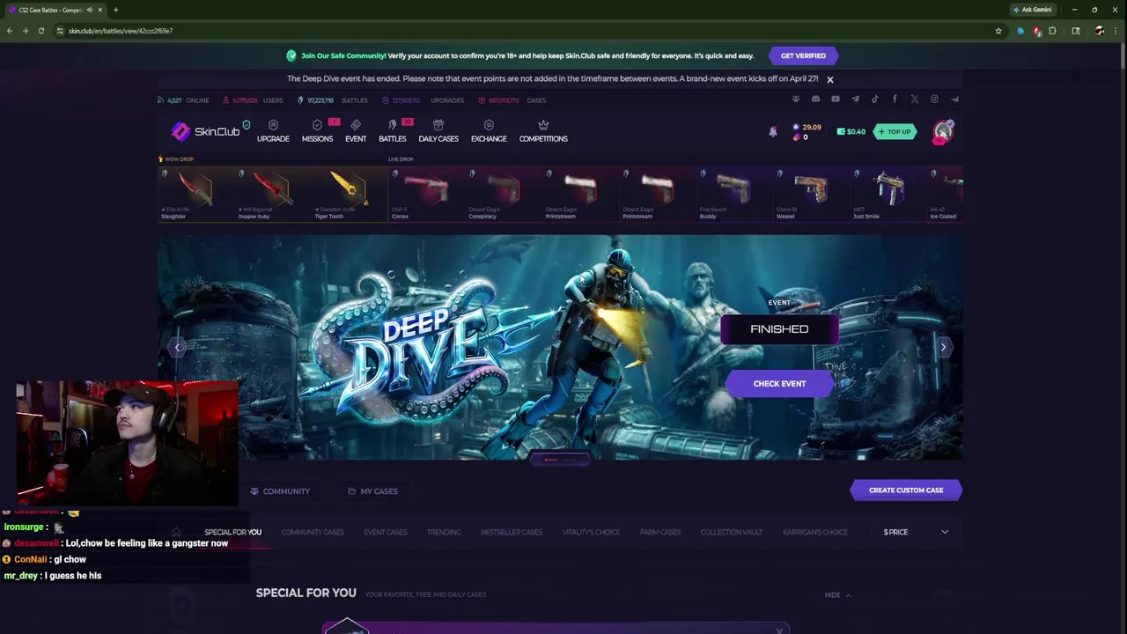Bookmark this page with the star icon
The height and width of the screenshot is (634, 1127).
tap(998, 31)
